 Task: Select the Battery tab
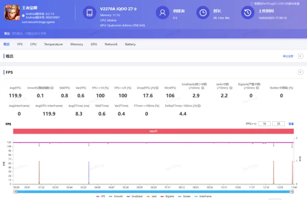(x=130, y=44)
